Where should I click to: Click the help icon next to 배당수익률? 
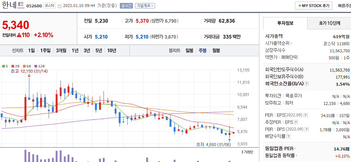[x=289, y=136]
